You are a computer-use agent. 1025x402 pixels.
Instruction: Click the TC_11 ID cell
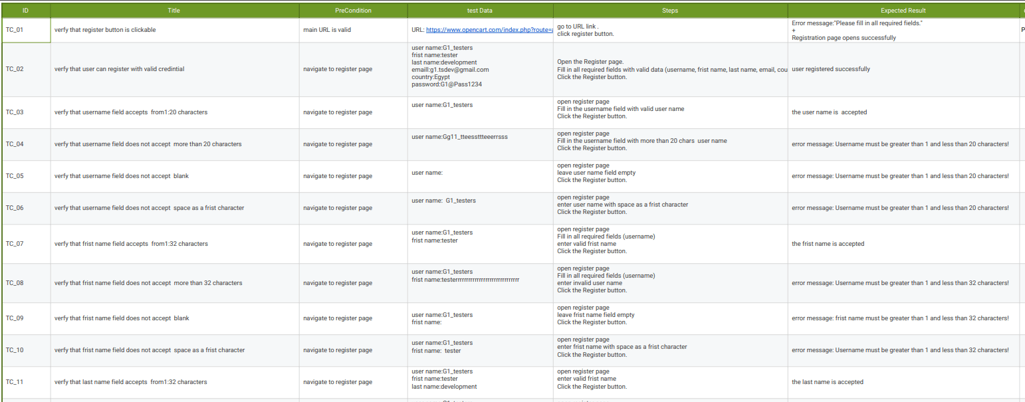pos(25,382)
